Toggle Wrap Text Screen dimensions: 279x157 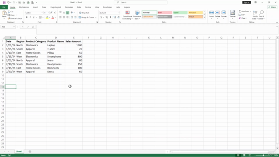point(84,13)
